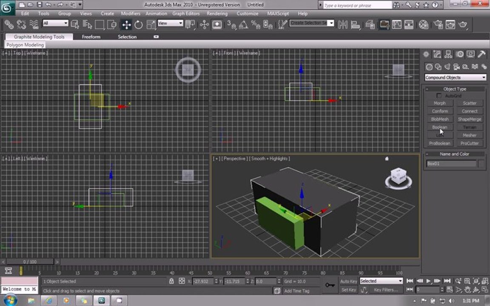Toggle Set Key mode button
This screenshot has width=490, height=306.
click(348, 290)
